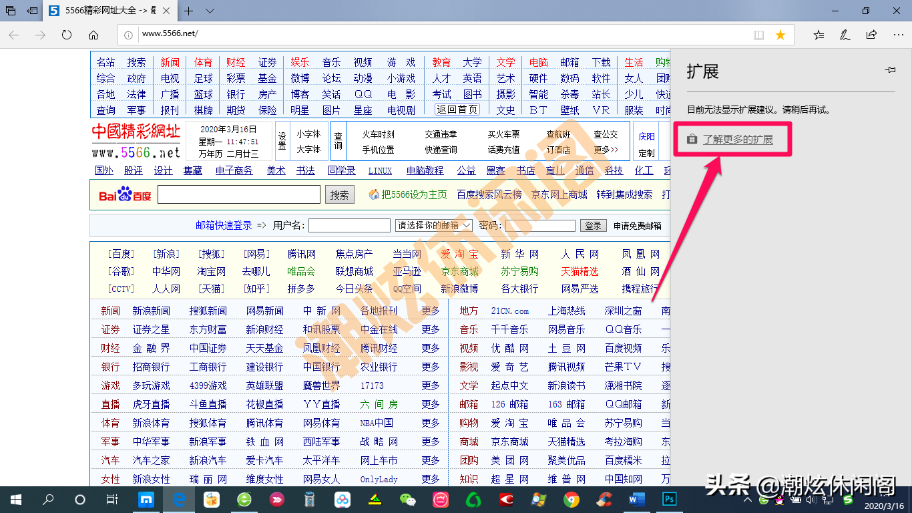Open a new tab with plus button
This screenshot has width=912, height=513.
click(x=189, y=11)
